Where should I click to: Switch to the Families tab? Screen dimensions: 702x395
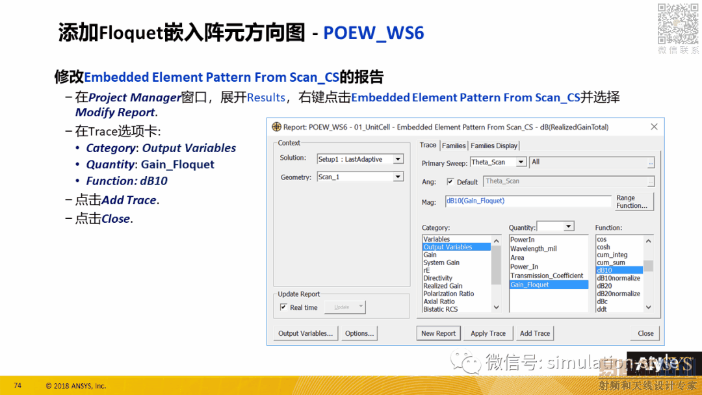454,146
